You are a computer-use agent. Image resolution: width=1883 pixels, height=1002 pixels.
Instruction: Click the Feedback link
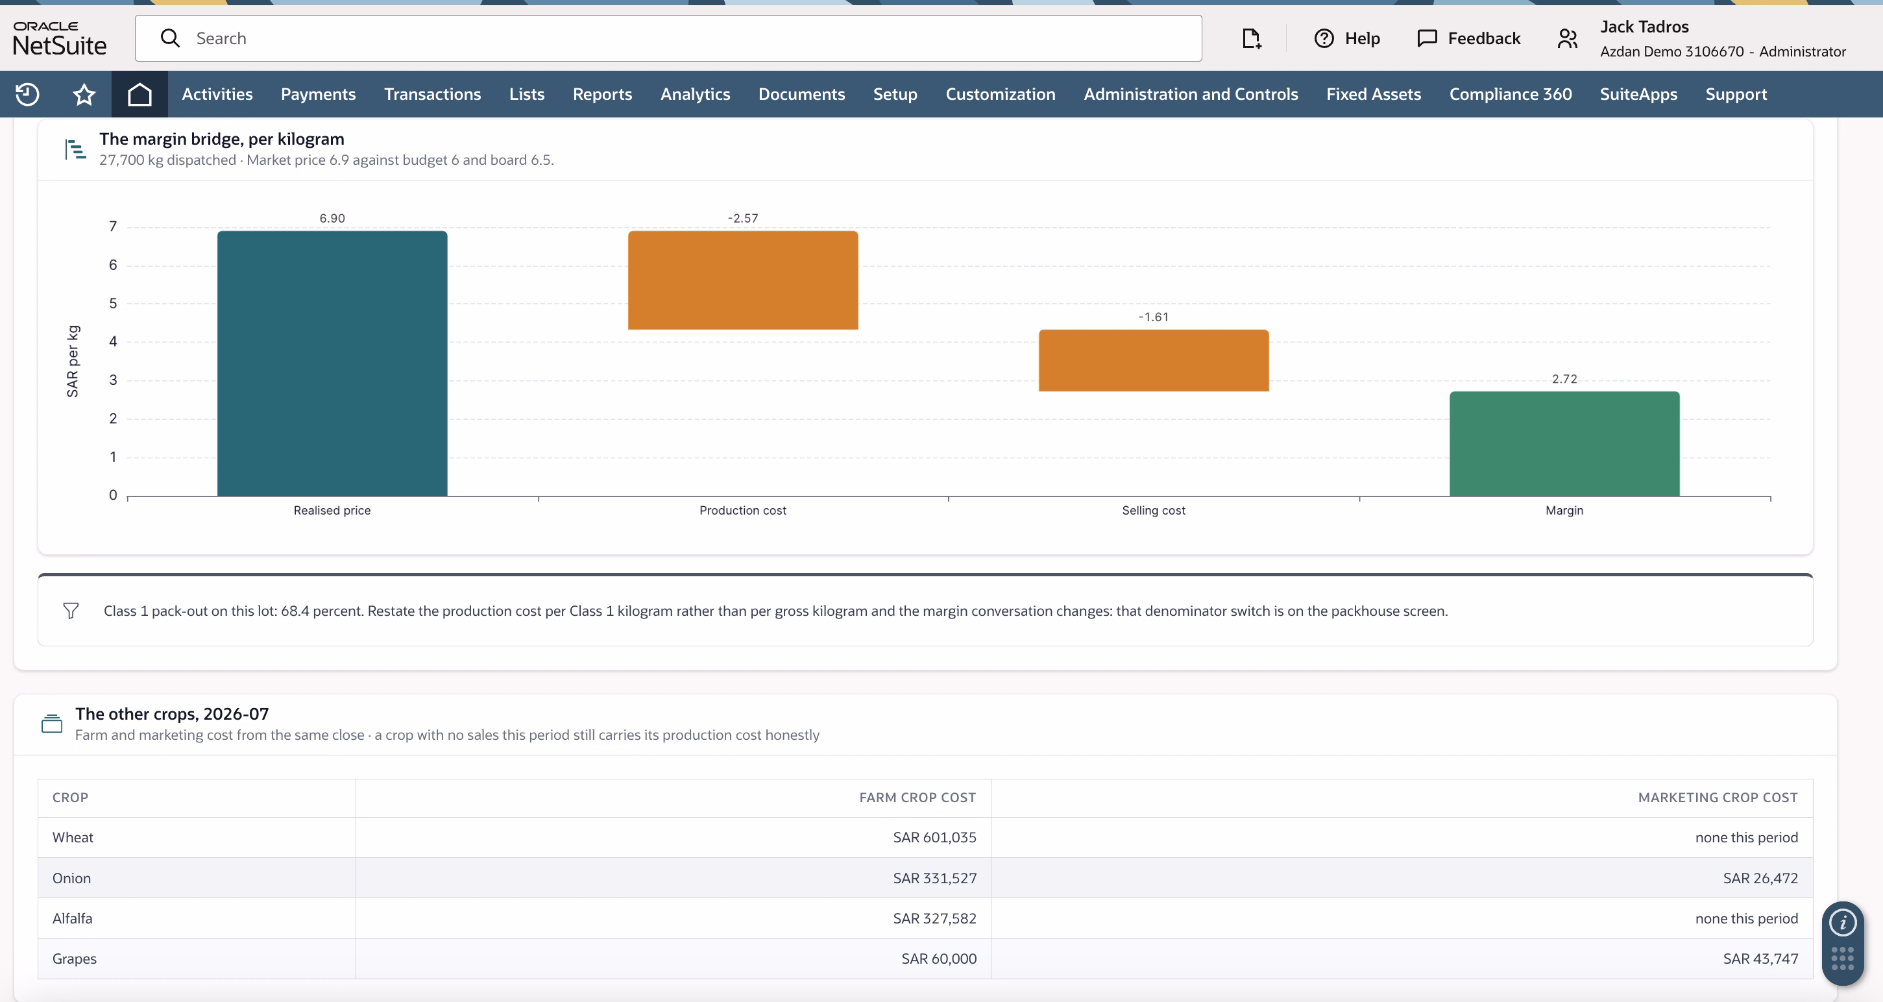click(x=1484, y=38)
